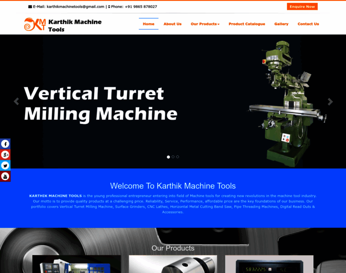Click the envelope E-Mail icon

(x=30, y=7)
